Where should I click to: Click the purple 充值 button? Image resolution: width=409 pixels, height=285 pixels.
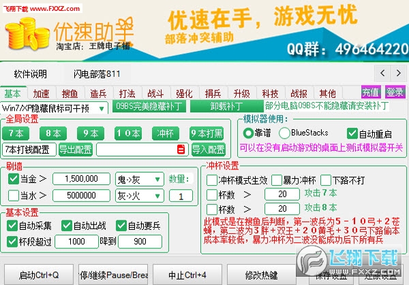[371, 92]
